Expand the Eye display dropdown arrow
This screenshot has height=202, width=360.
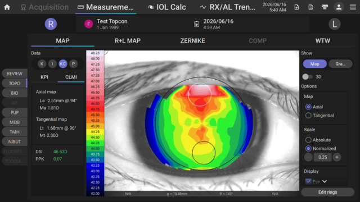click(325, 181)
